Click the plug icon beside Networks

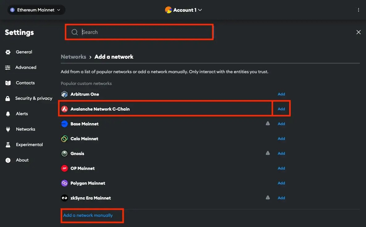[x=8, y=129]
